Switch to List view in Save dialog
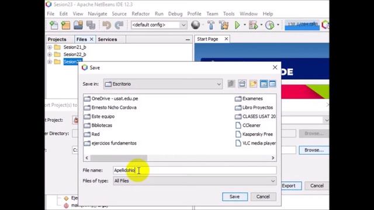 264,84
